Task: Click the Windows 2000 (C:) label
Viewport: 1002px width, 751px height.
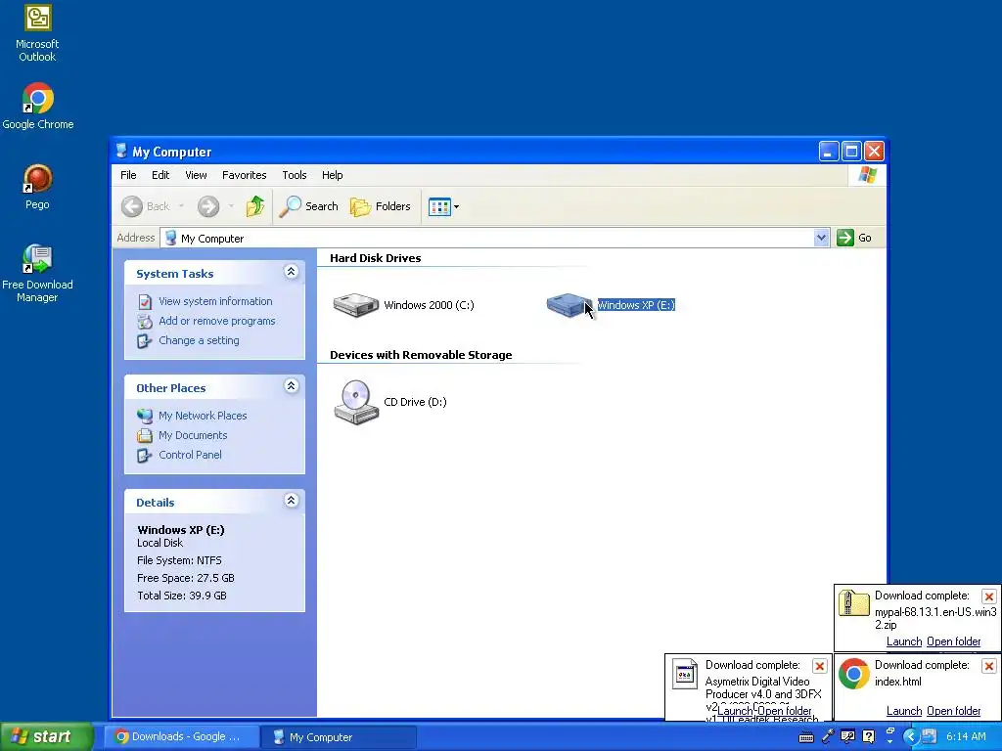Action: point(429,305)
